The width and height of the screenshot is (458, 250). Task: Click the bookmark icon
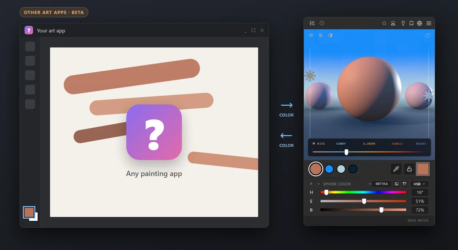412,23
